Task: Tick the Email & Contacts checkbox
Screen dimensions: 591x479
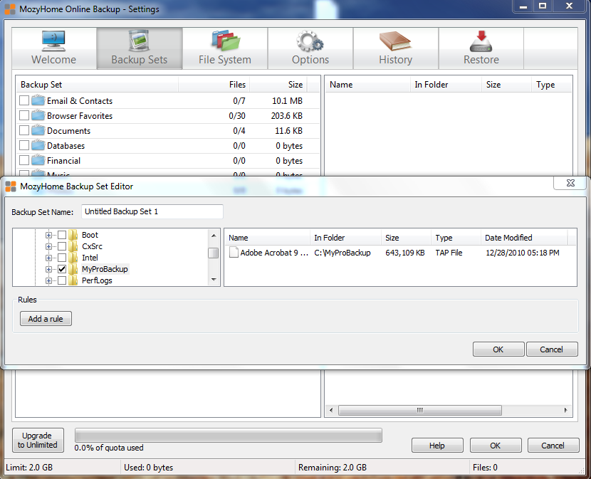Action: [x=24, y=100]
